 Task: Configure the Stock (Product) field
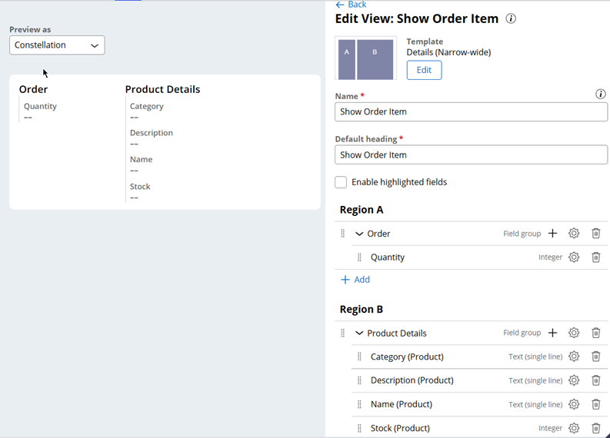pyautogui.click(x=574, y=428)
